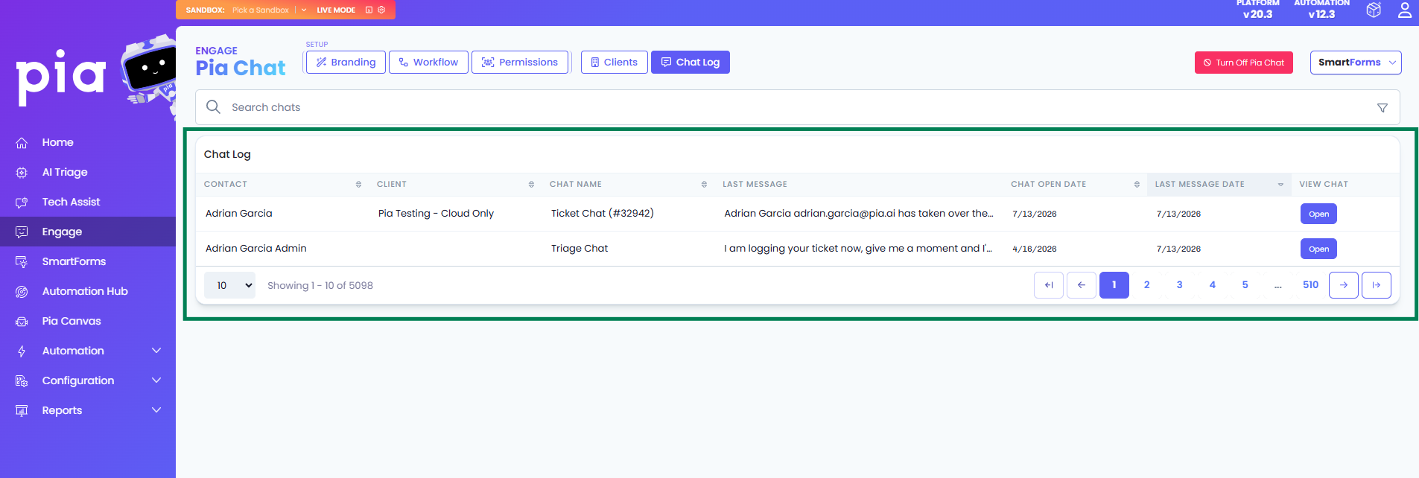Open the rows-per-page 10 dropdown
The image size is (1419, 478).
pos(229,285)
